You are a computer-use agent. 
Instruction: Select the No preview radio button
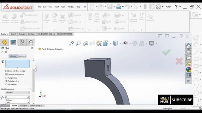coord(6,84)
